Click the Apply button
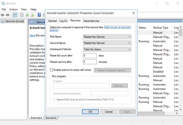The image size is (183, 125). pos(127,112)
